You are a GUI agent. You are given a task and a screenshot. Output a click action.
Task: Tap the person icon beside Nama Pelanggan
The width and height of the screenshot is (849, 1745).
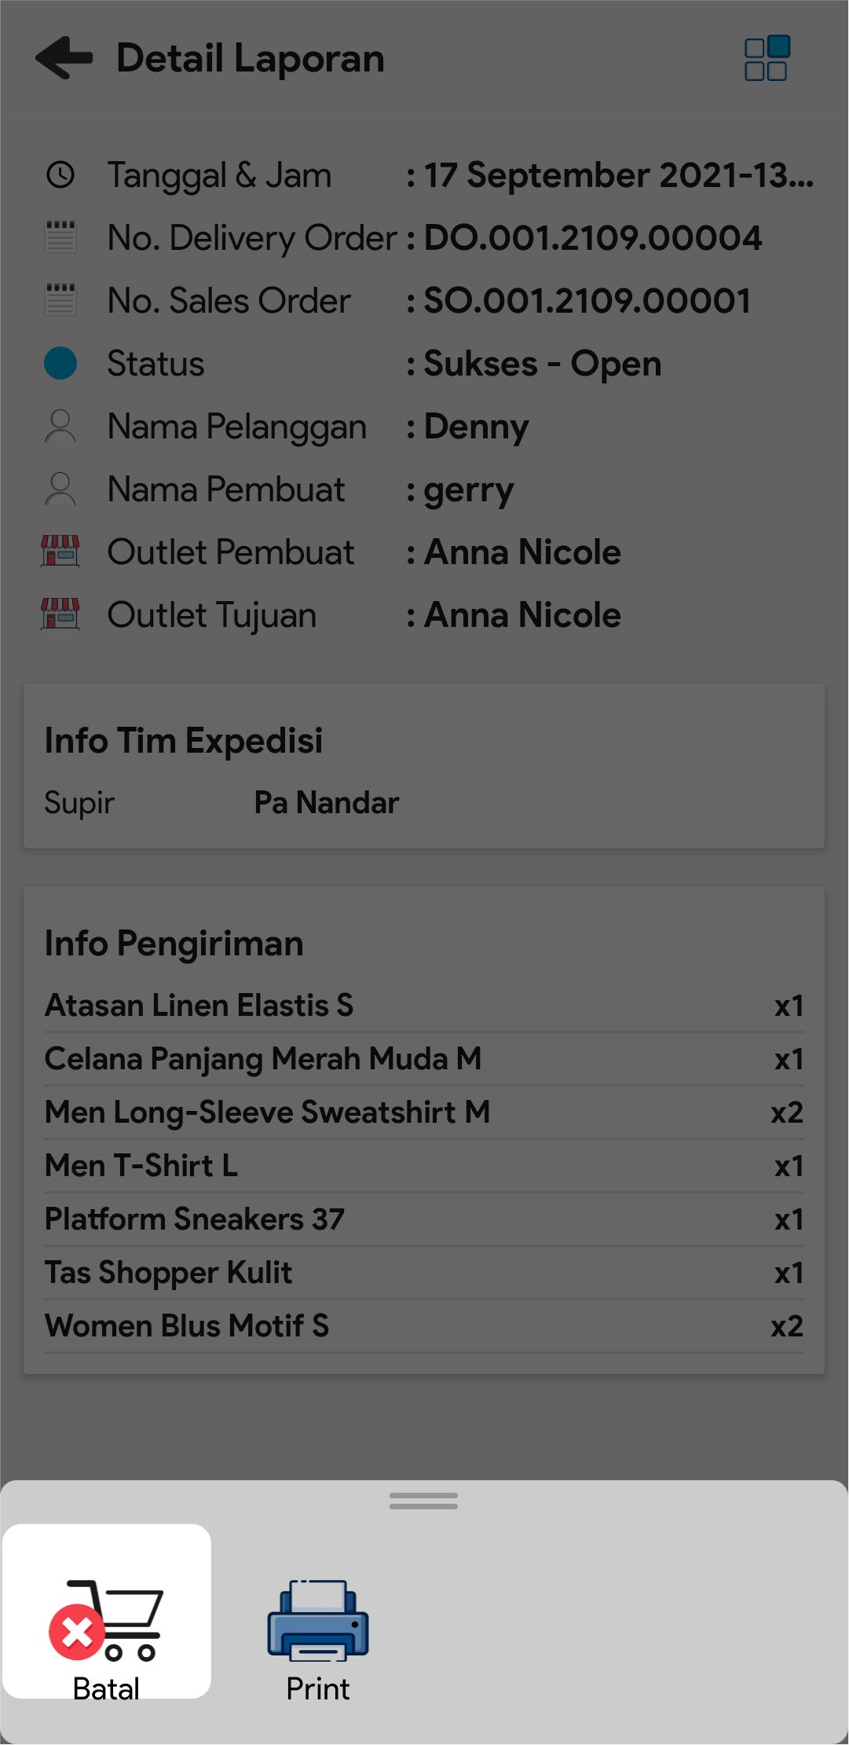[x=60, y=427]
